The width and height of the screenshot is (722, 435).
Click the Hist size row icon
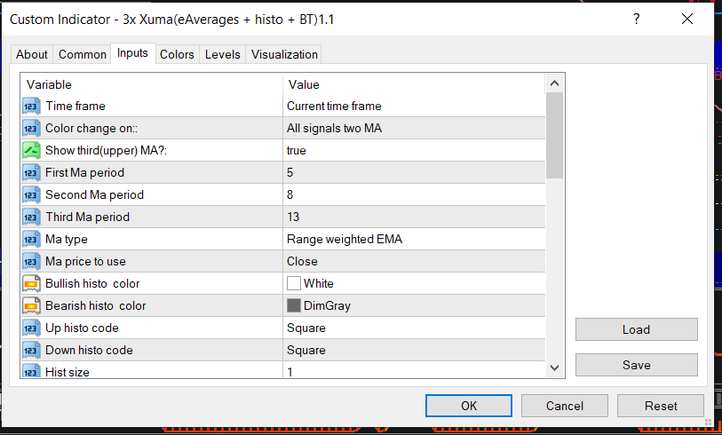coord(31,372)
